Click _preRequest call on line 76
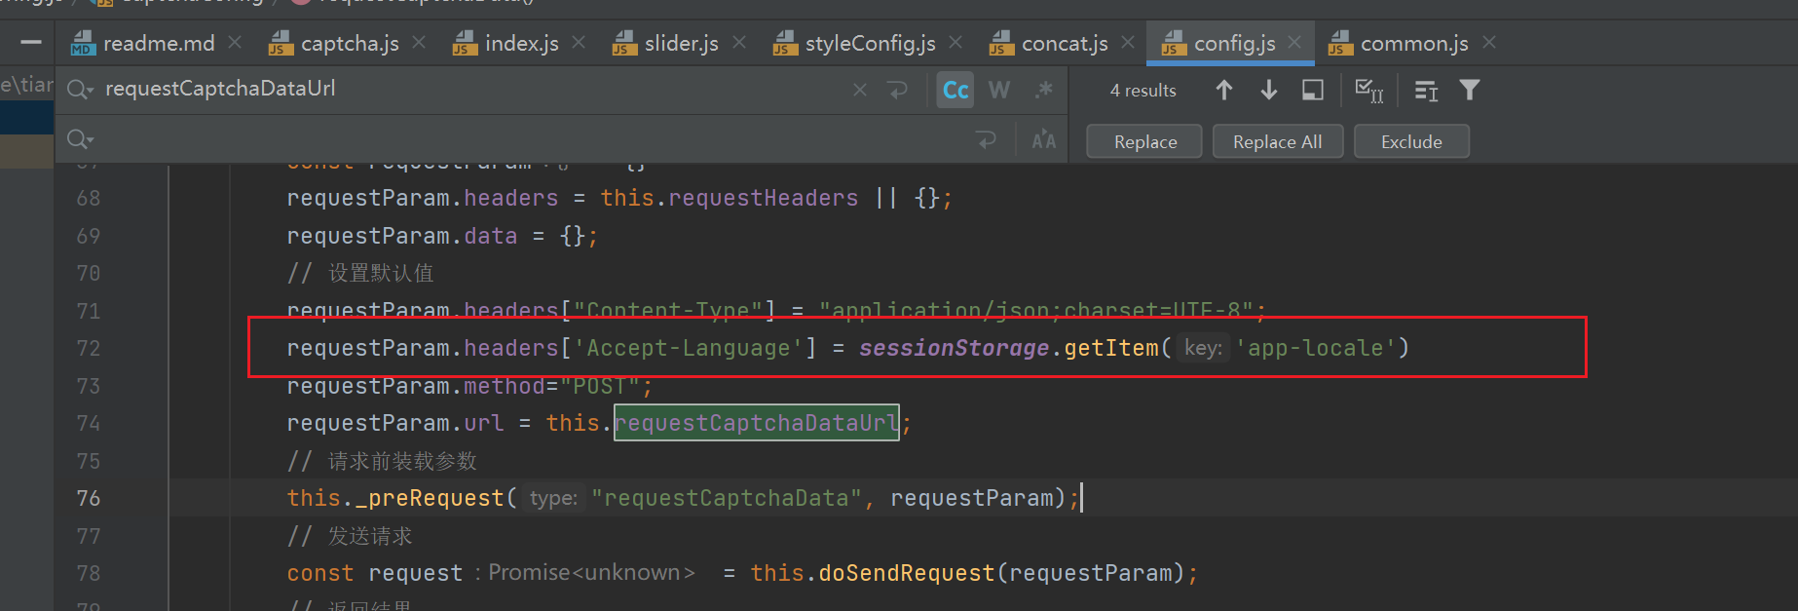Screen dimensions: 1798x611 pos(430,499)
